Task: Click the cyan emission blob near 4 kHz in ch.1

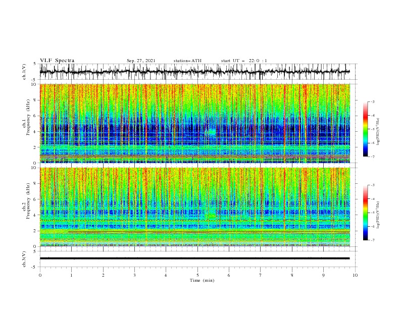Action: [212, 132]
